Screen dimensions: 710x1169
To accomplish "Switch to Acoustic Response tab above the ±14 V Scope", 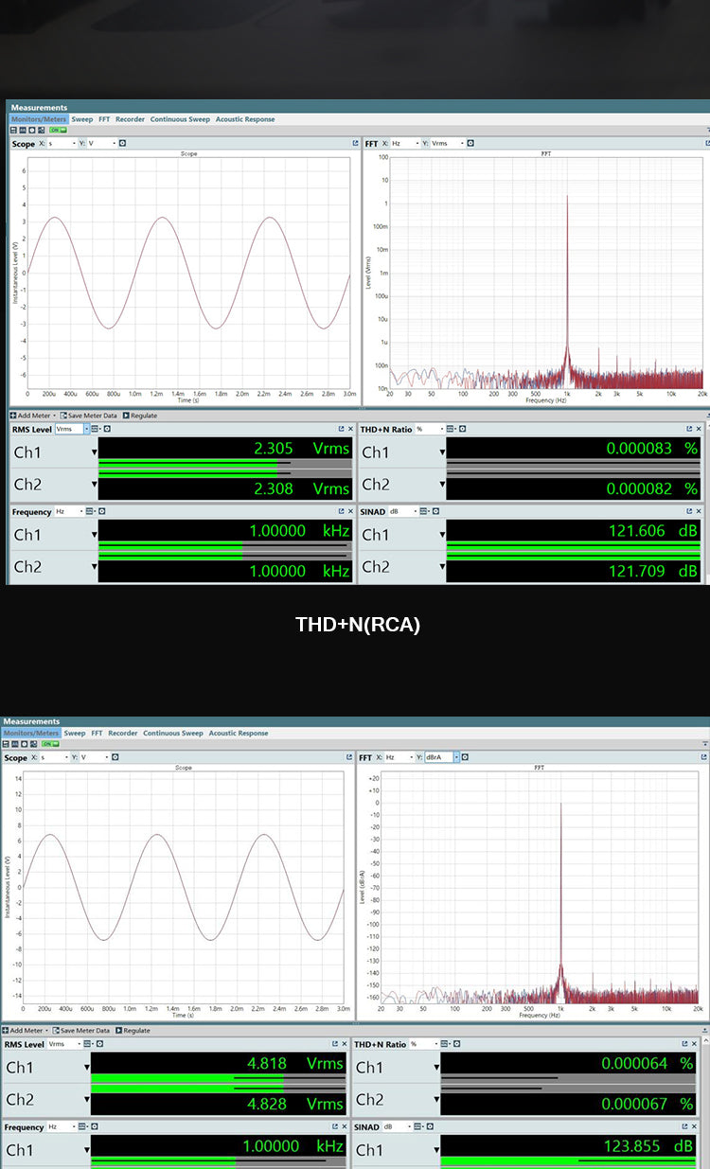I will click(239, 733).
